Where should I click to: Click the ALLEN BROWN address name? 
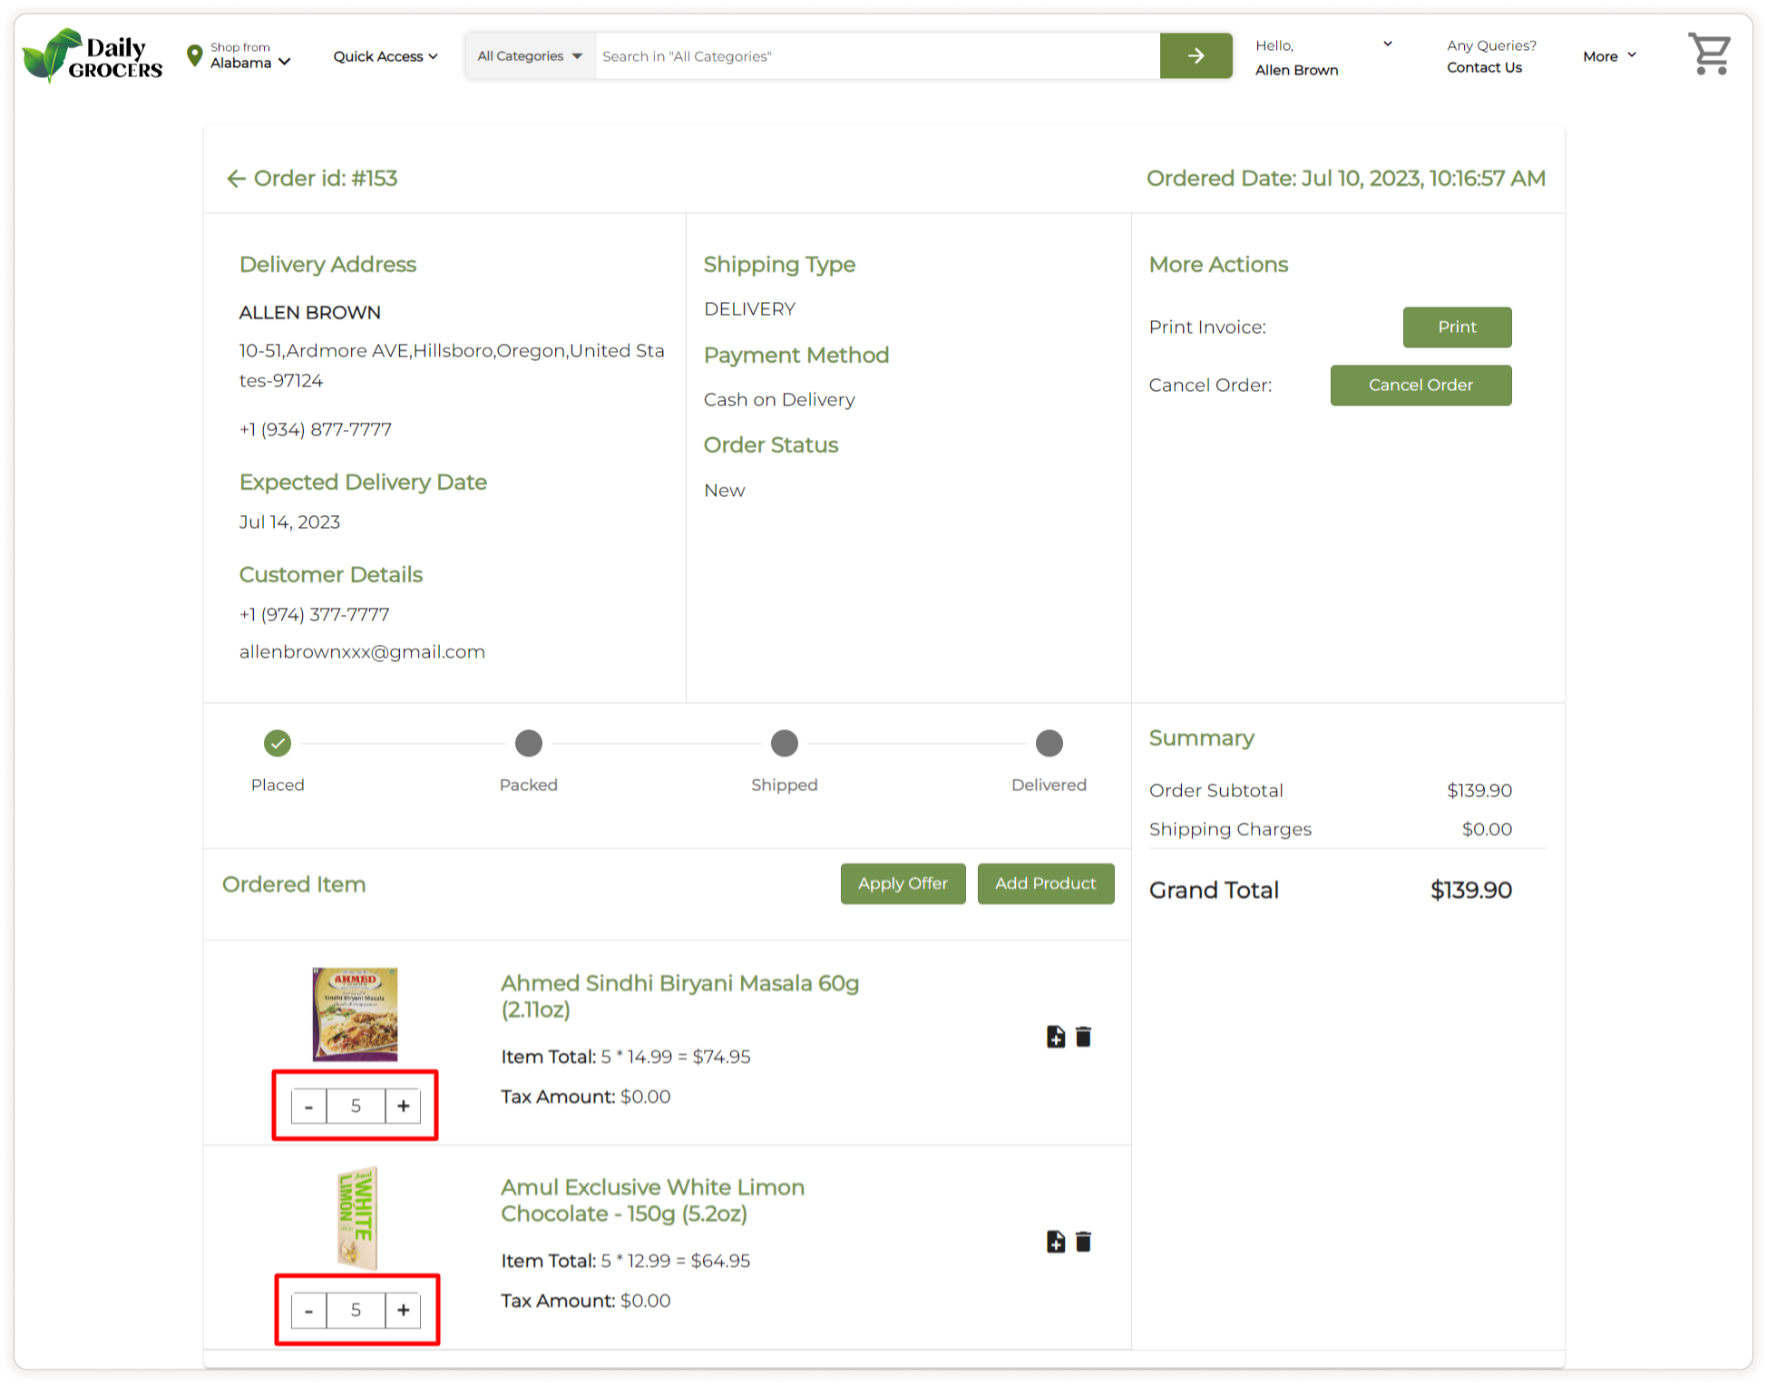tap(309, 313)
